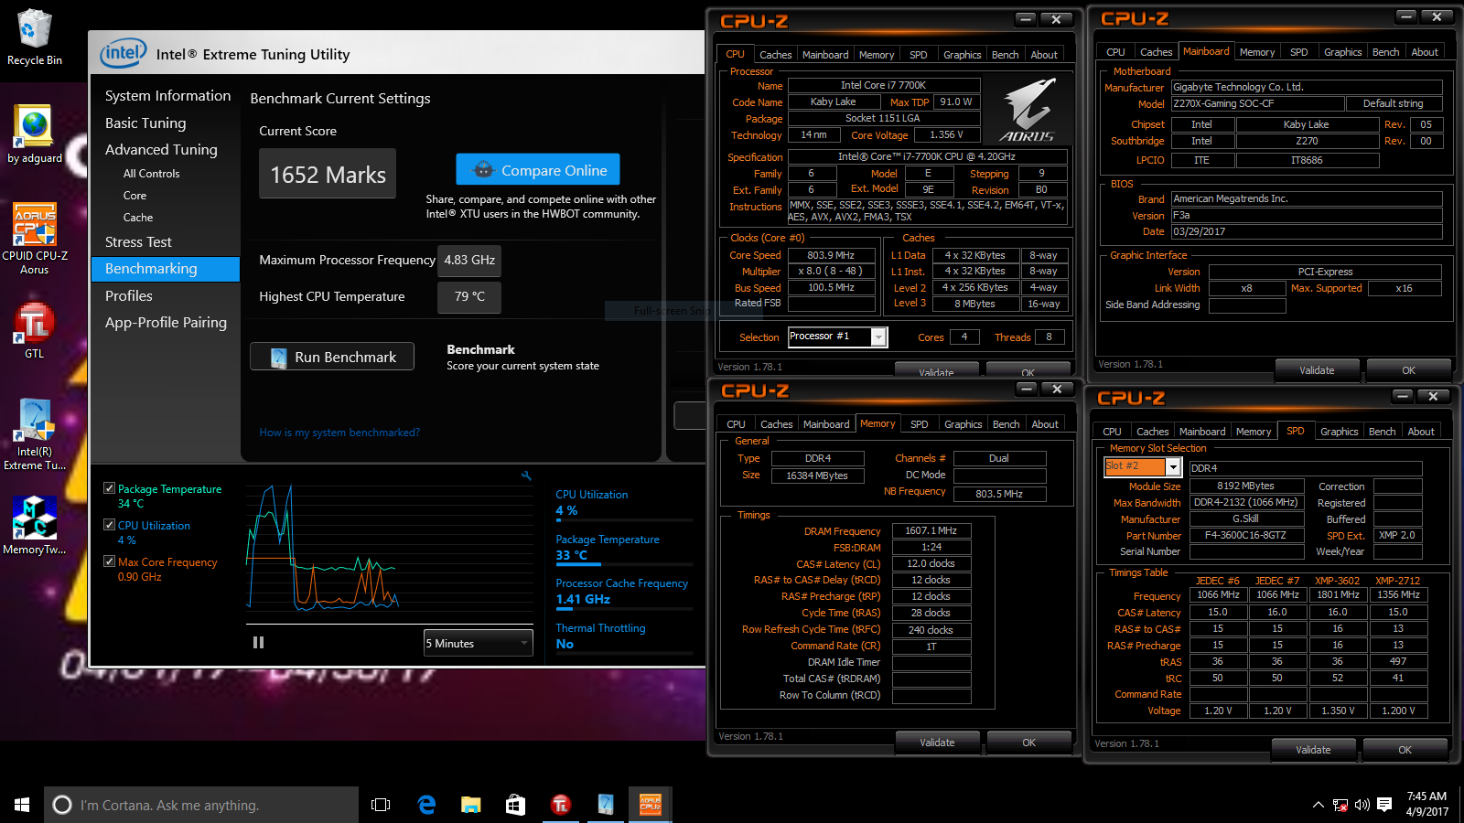Open the Action Center notifications icon
1464x823 pixels.
coord(1384,805)
